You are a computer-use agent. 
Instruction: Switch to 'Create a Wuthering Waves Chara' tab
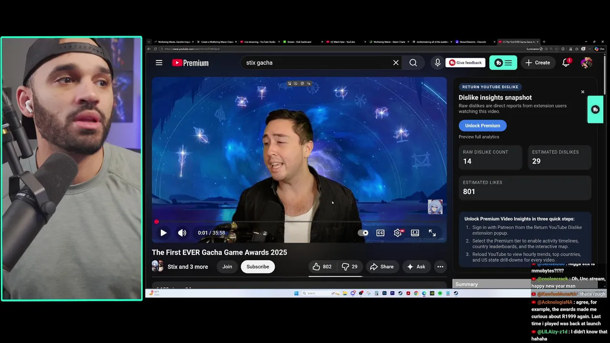click(x=216, y=42)
